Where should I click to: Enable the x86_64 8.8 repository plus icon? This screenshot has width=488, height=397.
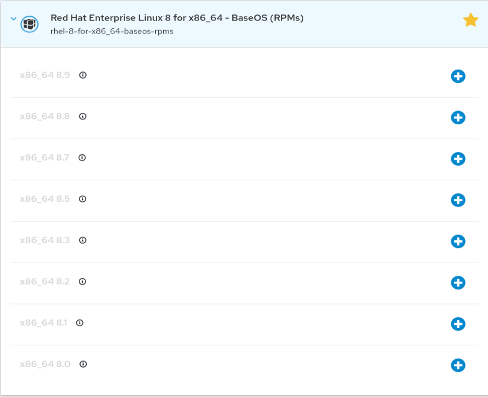[x=458, y=118]
